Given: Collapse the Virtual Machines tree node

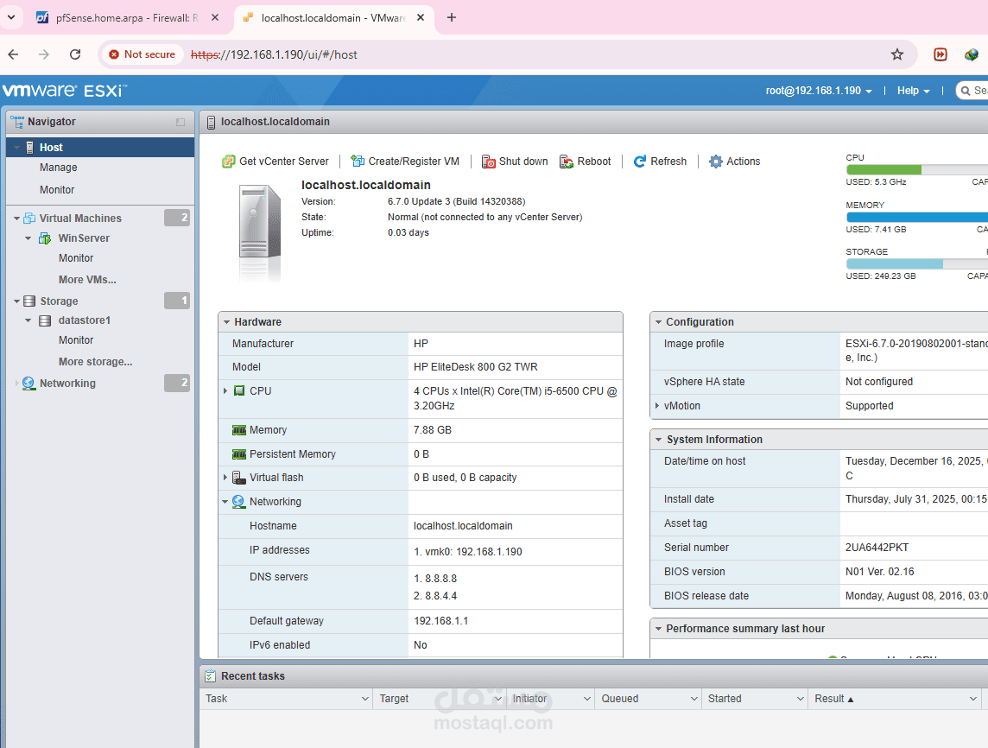Looking at the screenshot, I should point(16,218).
